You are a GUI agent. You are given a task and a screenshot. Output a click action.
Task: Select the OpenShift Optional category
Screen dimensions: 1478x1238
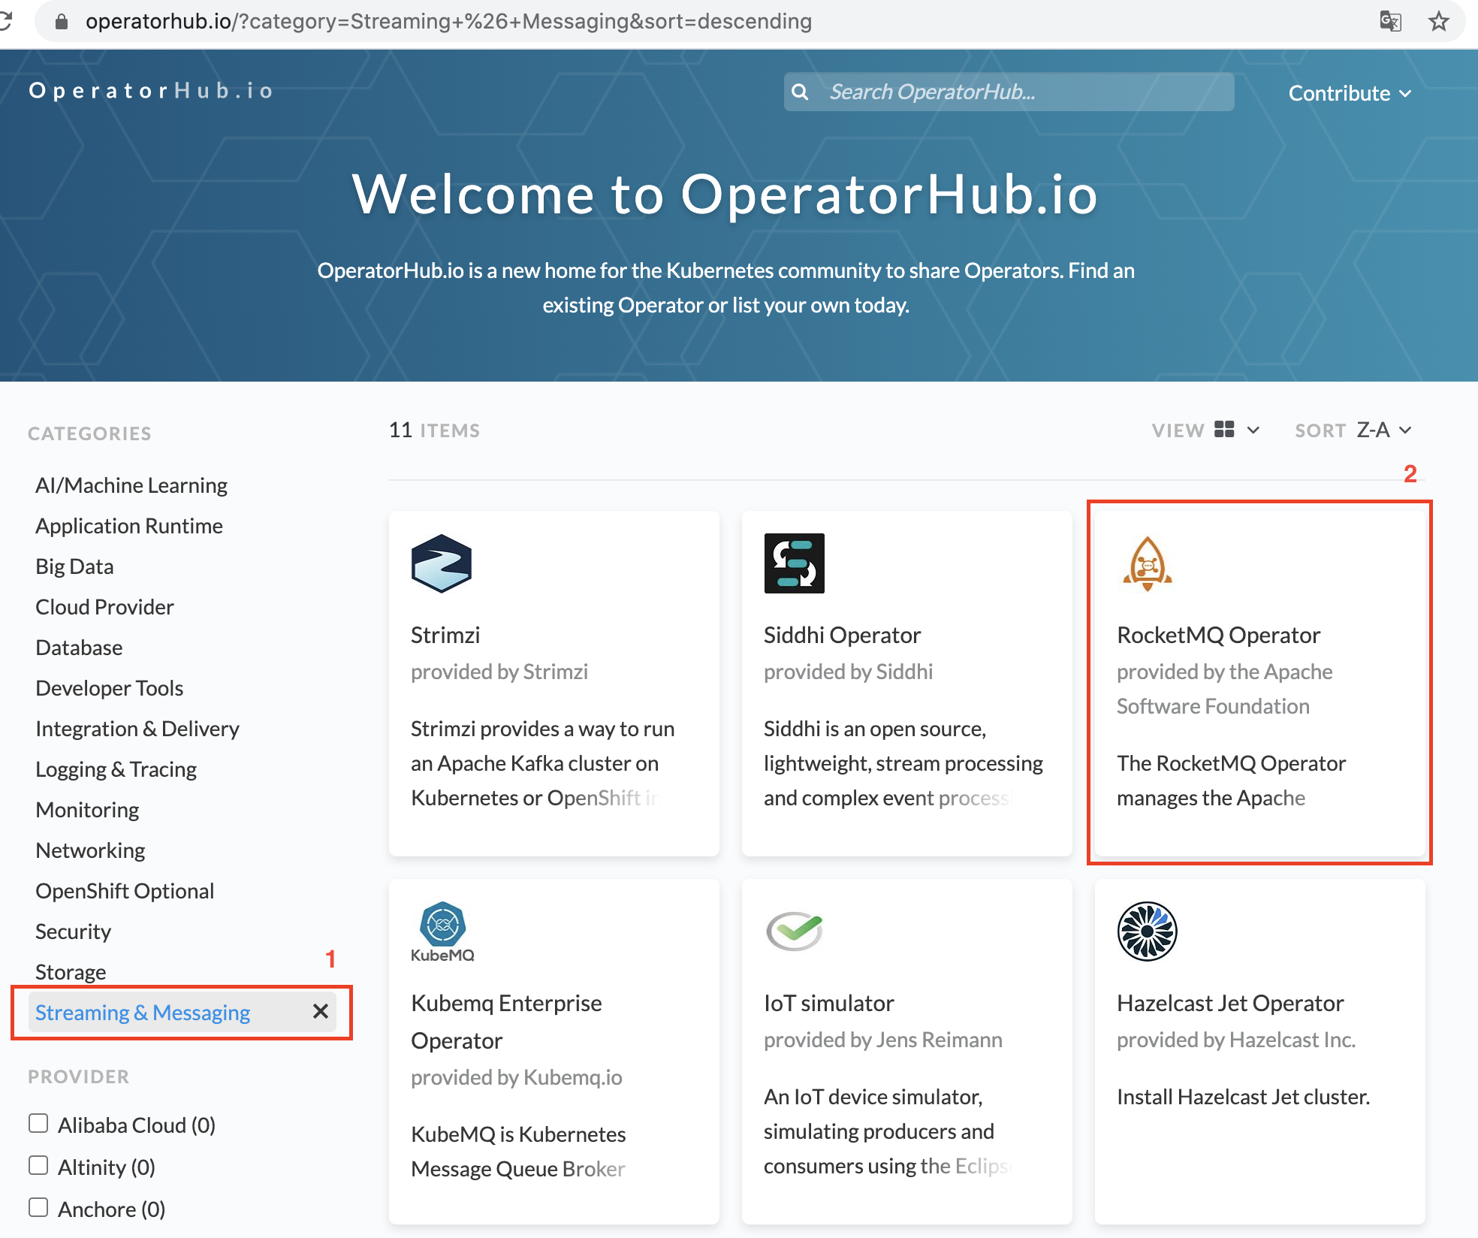point(125,891)
